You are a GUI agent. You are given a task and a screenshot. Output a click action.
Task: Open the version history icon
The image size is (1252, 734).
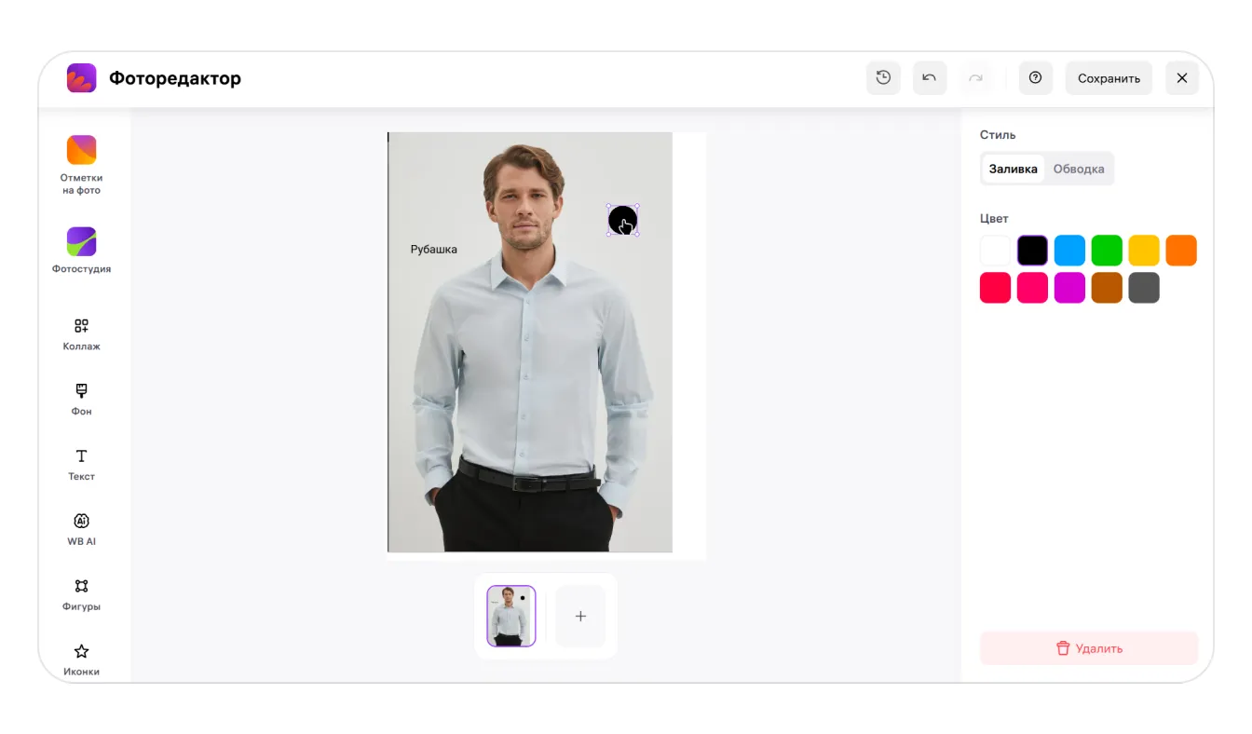click(883, 78)
